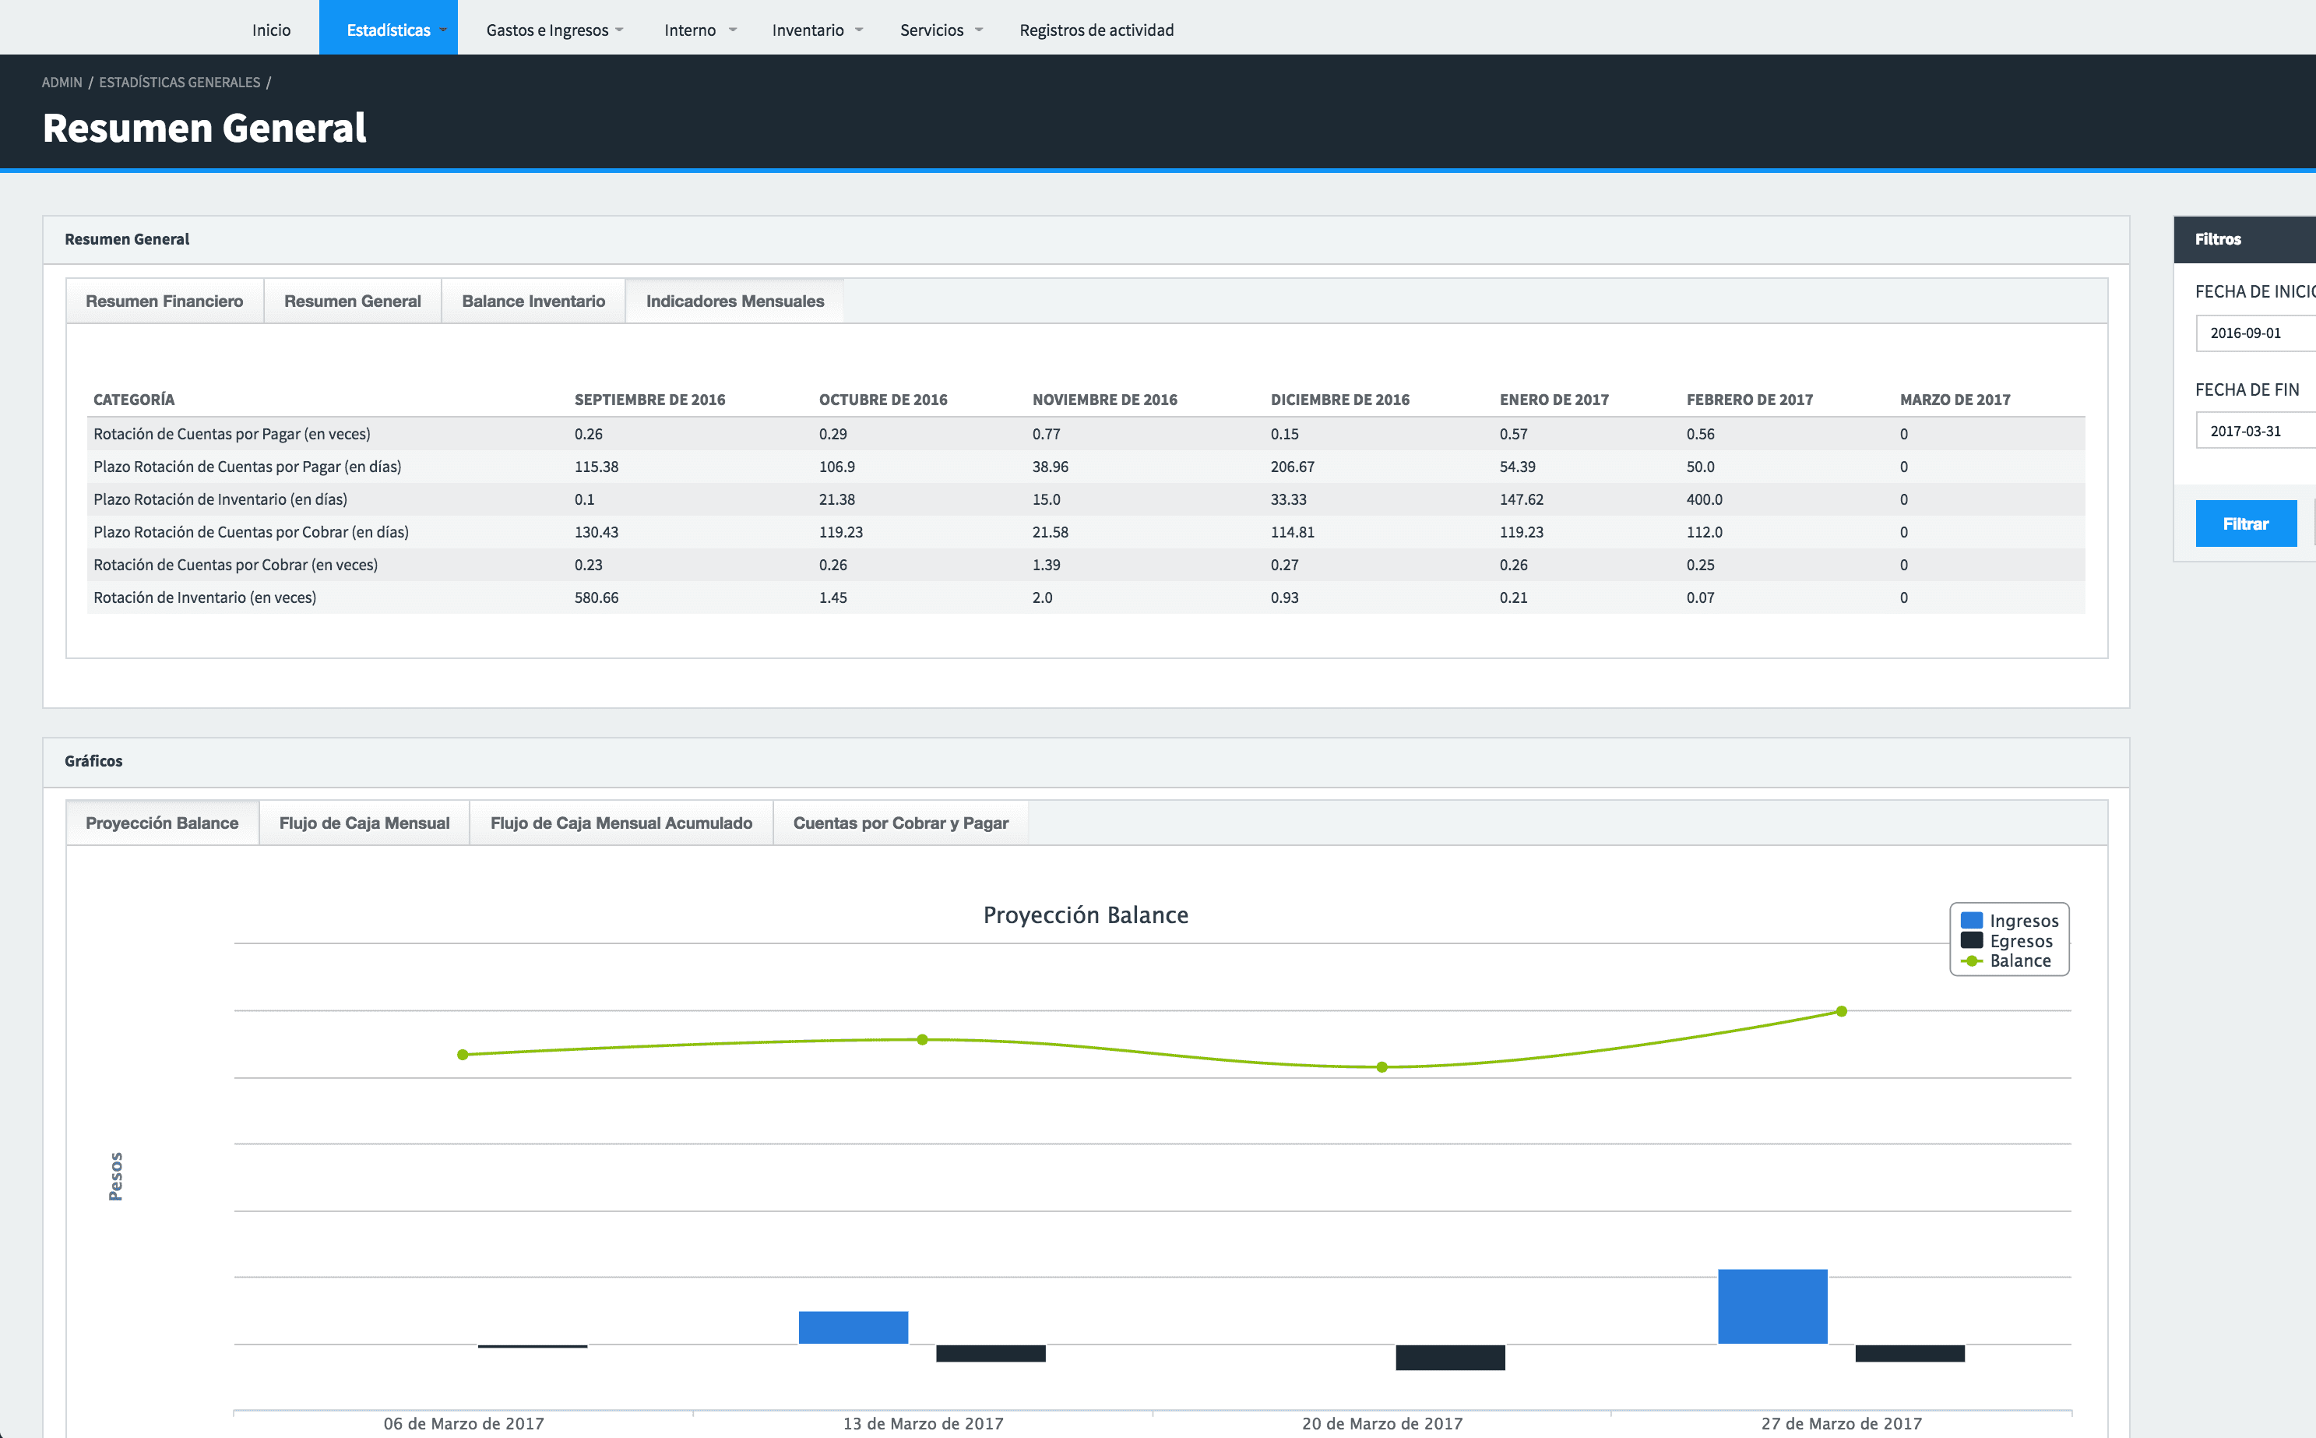2316x1438 pixels.
Task: Open the Flujo de Caja Mensual tab
Action: coord(364,823)
